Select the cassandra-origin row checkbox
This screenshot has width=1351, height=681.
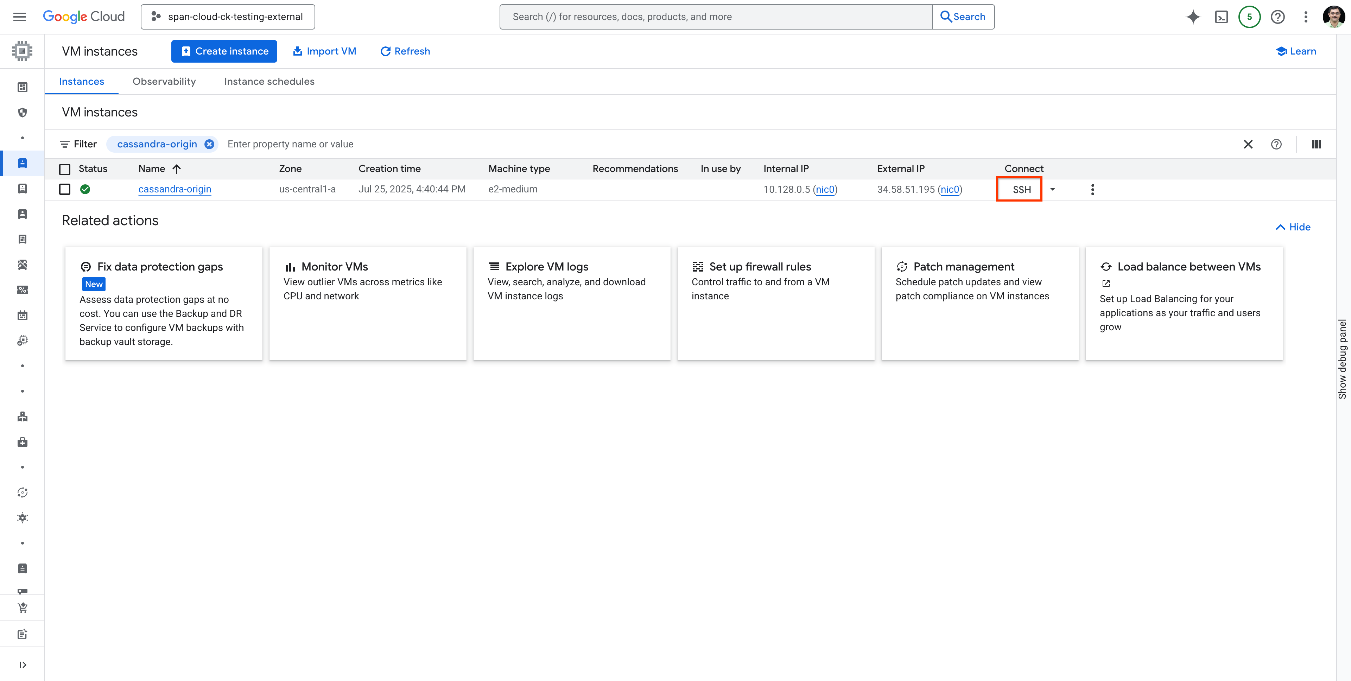click(64, 189)
